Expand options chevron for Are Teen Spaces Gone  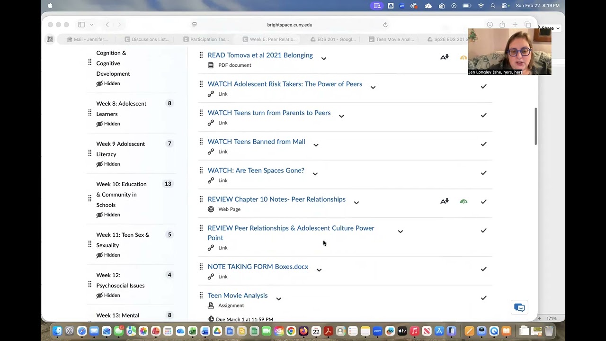[x=315, y=174]
